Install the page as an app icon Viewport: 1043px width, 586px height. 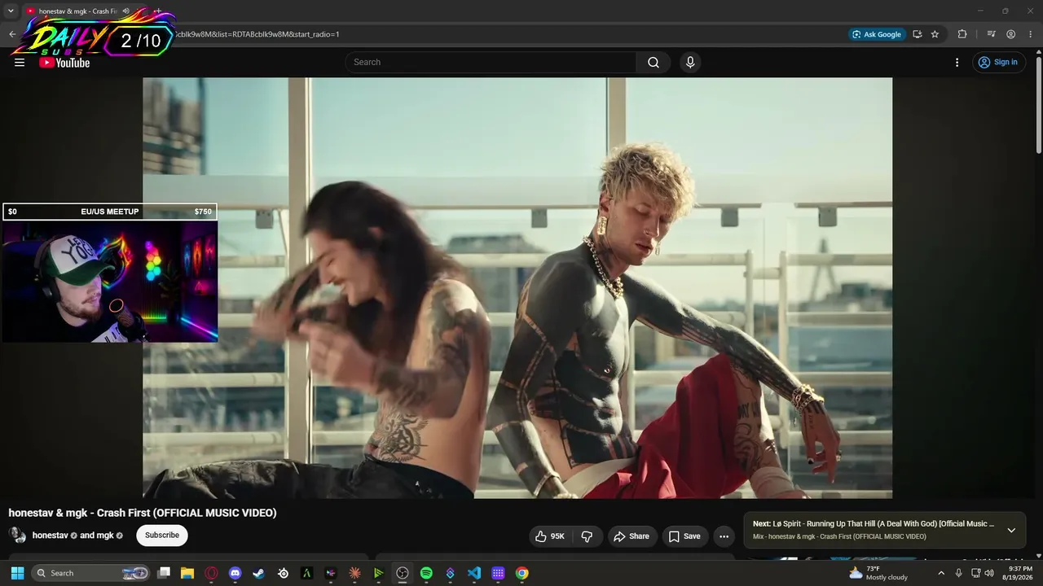(x=918, y=34)
